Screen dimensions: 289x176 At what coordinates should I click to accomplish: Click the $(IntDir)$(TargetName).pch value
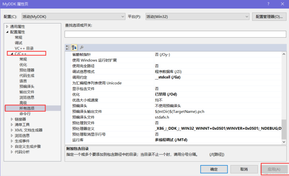tap(179, 111)
